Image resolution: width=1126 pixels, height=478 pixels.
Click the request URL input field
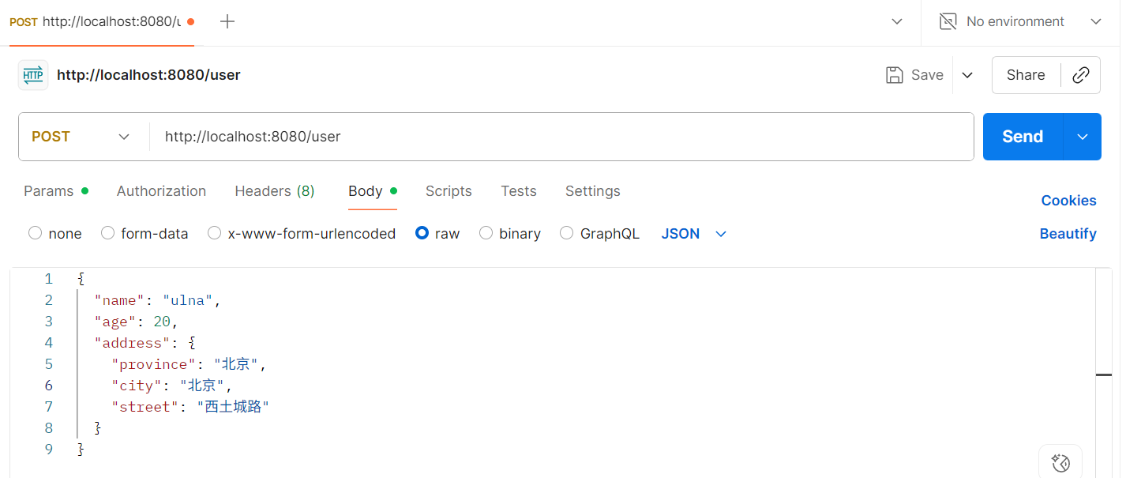561,137
